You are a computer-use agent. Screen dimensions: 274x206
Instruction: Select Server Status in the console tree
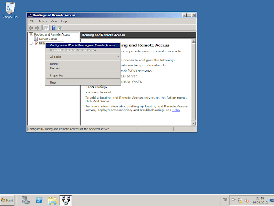[x=48, y=39]
